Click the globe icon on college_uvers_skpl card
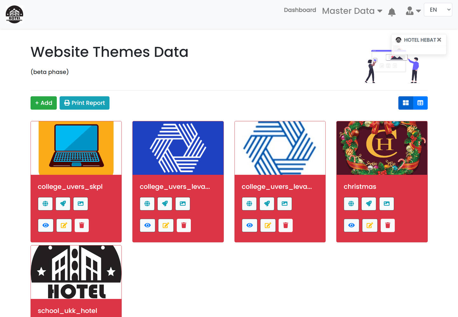The height and width of the screenshot is (317, 458). (x=45, y=204)
